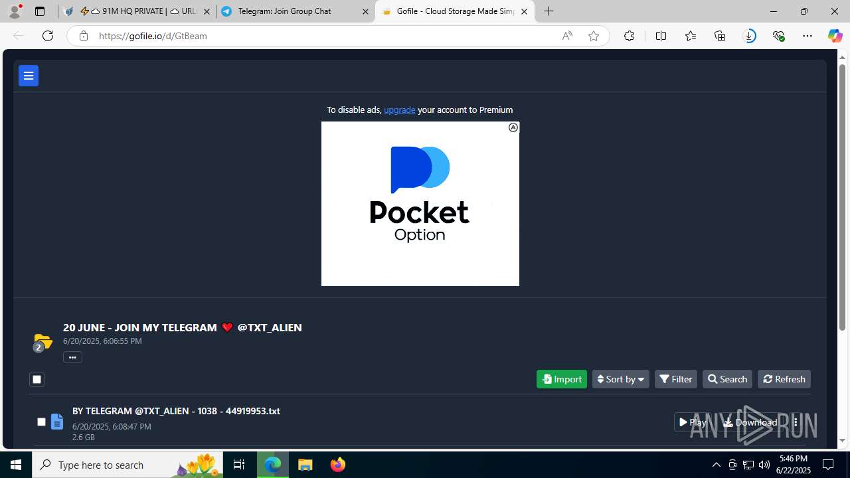Click the Pocket Option advertisement
This screenshot has width=850, height=478.
pyautogui.click(x=420, y=204)
